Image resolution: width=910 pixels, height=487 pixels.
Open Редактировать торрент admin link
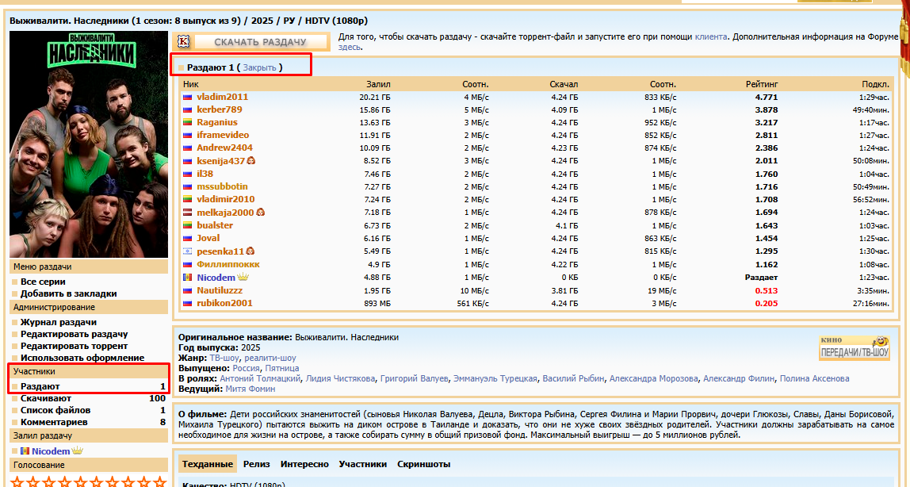click(74, 346)
